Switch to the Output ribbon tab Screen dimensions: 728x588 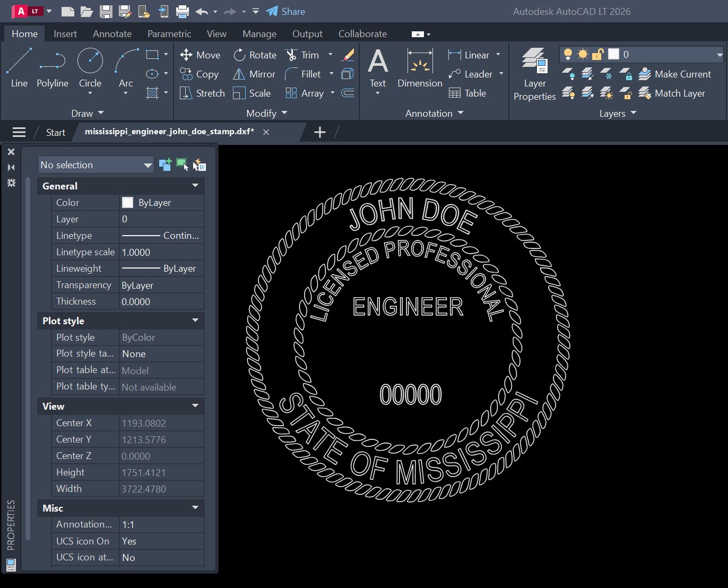[307, 34]
